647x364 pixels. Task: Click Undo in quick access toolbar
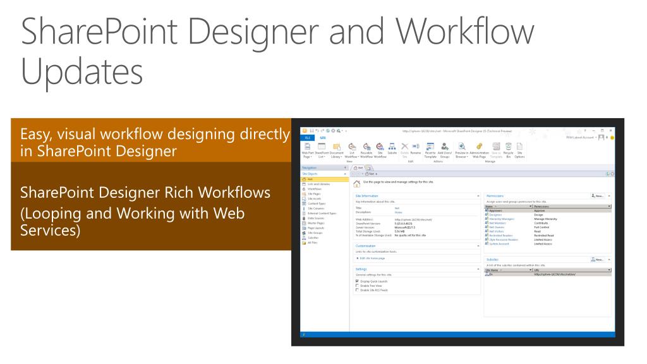pyautogui.click(x=317, y=131)
